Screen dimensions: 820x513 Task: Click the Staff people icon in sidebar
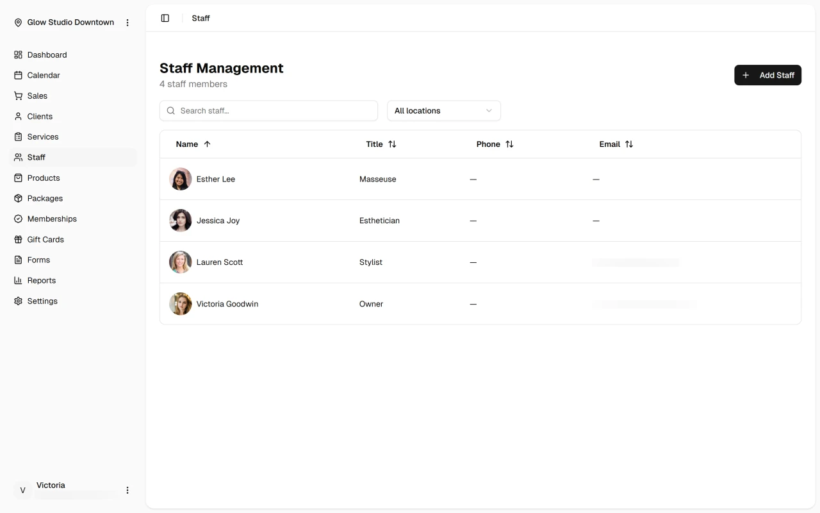(18, 157)
